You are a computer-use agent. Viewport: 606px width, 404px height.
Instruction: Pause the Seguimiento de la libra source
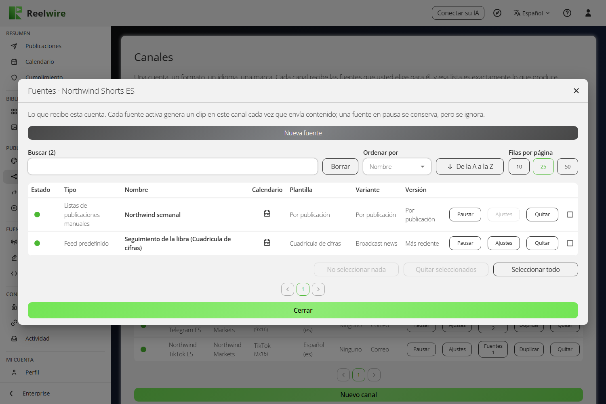[465, 243]
